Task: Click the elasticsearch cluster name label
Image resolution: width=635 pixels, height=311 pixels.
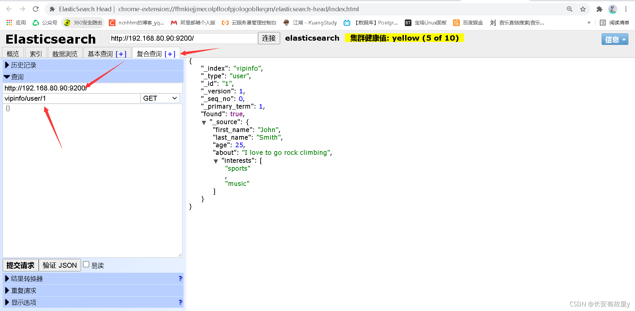Action: click(x=312, y=38)
